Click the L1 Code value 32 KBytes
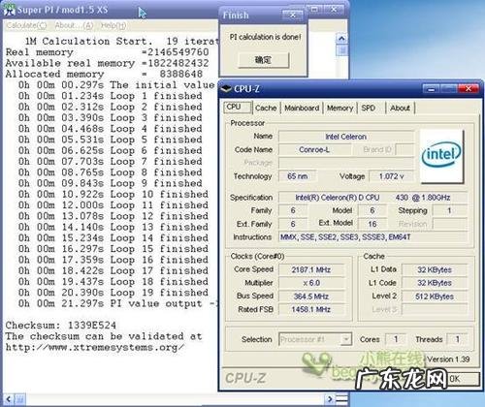This screenshot has width=485, height=407. (435, 283)
